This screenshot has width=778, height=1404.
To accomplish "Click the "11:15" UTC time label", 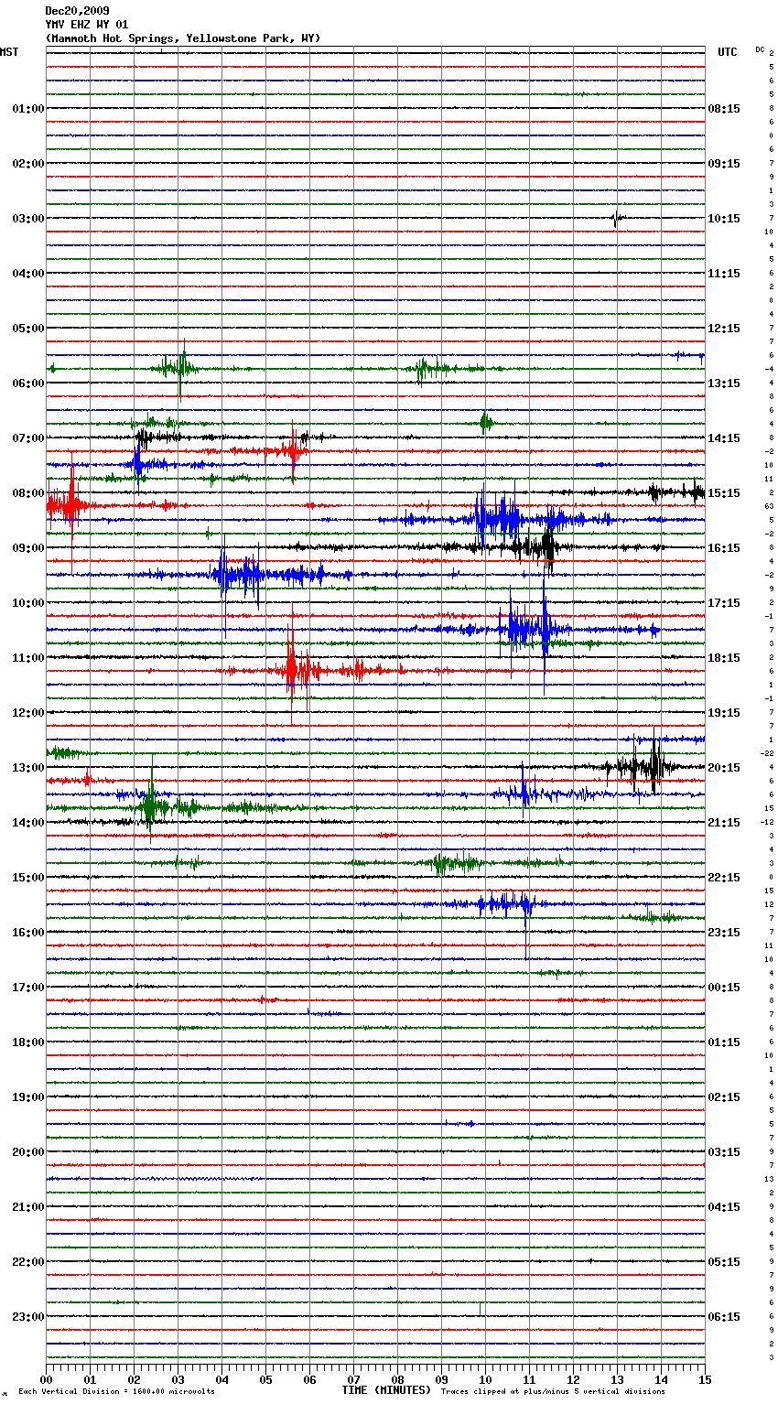I will tap(724, 274).
